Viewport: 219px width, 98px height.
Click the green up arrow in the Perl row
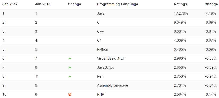70,76
